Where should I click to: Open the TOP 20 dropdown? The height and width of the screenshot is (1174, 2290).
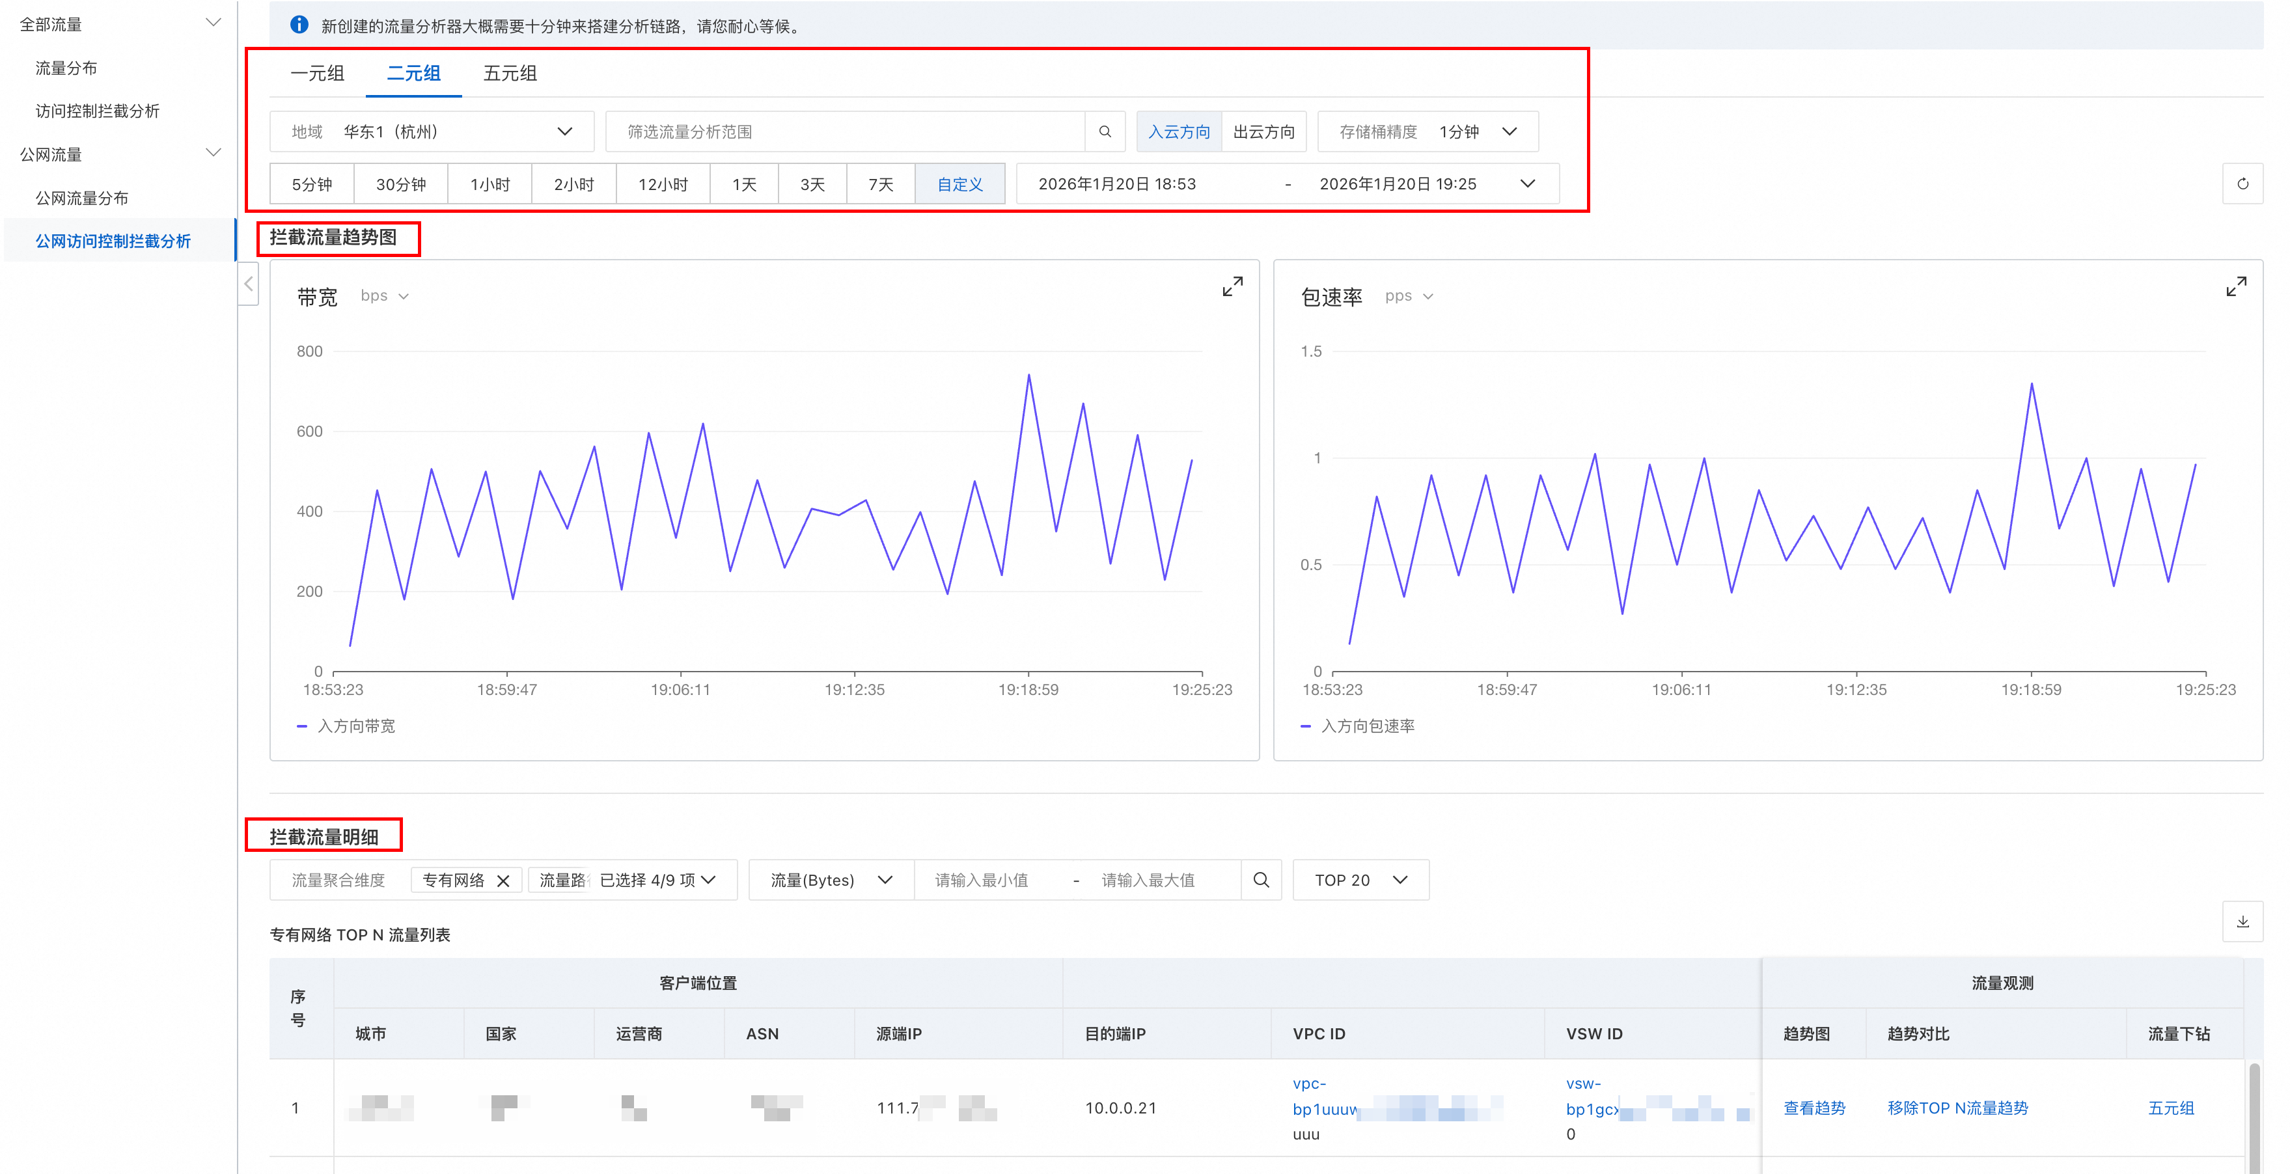[1360, 880]
